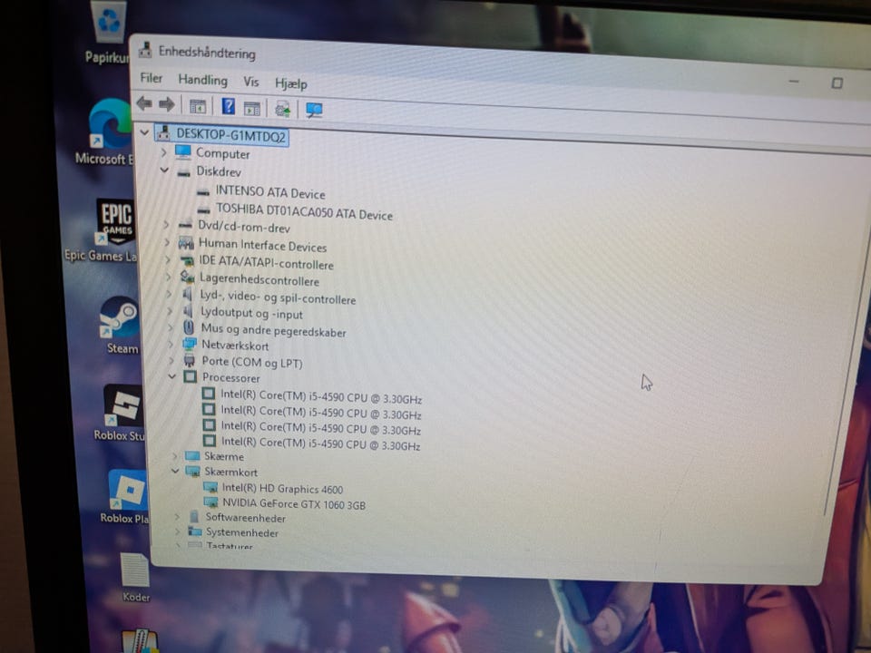871x653 pixels.
Task: Click the Device Manager title bar icon
Action: click(x=145, y=50)
